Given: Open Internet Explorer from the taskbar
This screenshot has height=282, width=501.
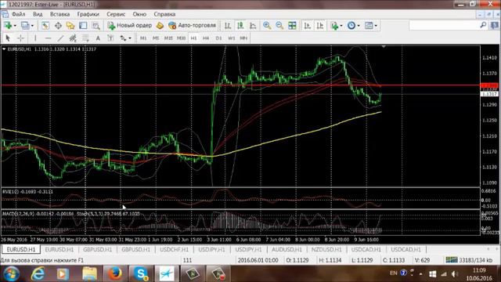Looking at the screenshot, I should click(38, 273).
